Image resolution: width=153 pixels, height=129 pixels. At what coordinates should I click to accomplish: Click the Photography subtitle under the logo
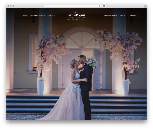click(x=76, y=17)
